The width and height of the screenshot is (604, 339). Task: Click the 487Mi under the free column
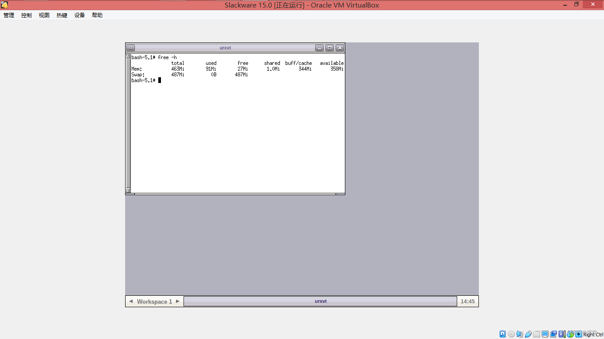241,75
